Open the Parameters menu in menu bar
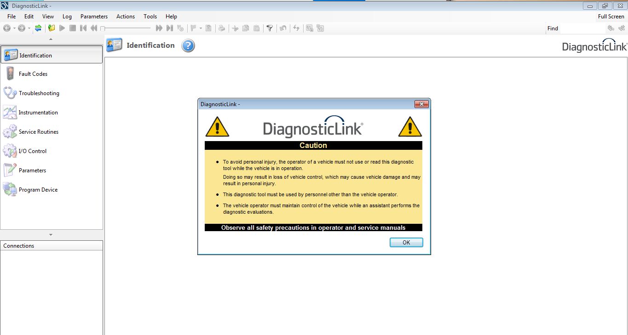This screenshot has width=628, height=335. (x=94, y=17)
